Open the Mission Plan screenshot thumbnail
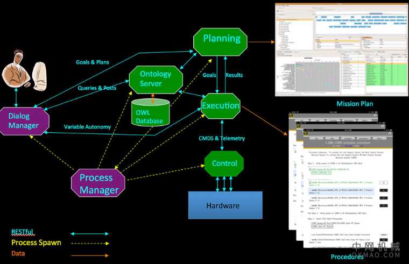The image size is (409, 264). pyautogui.click(x=338, y=49)
